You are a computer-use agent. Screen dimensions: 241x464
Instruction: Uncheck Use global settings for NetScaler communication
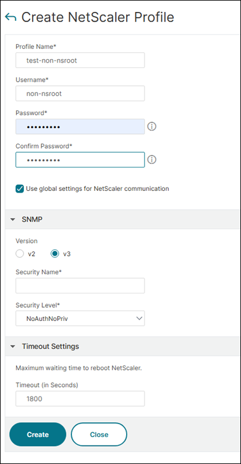(x=20, y=189)
